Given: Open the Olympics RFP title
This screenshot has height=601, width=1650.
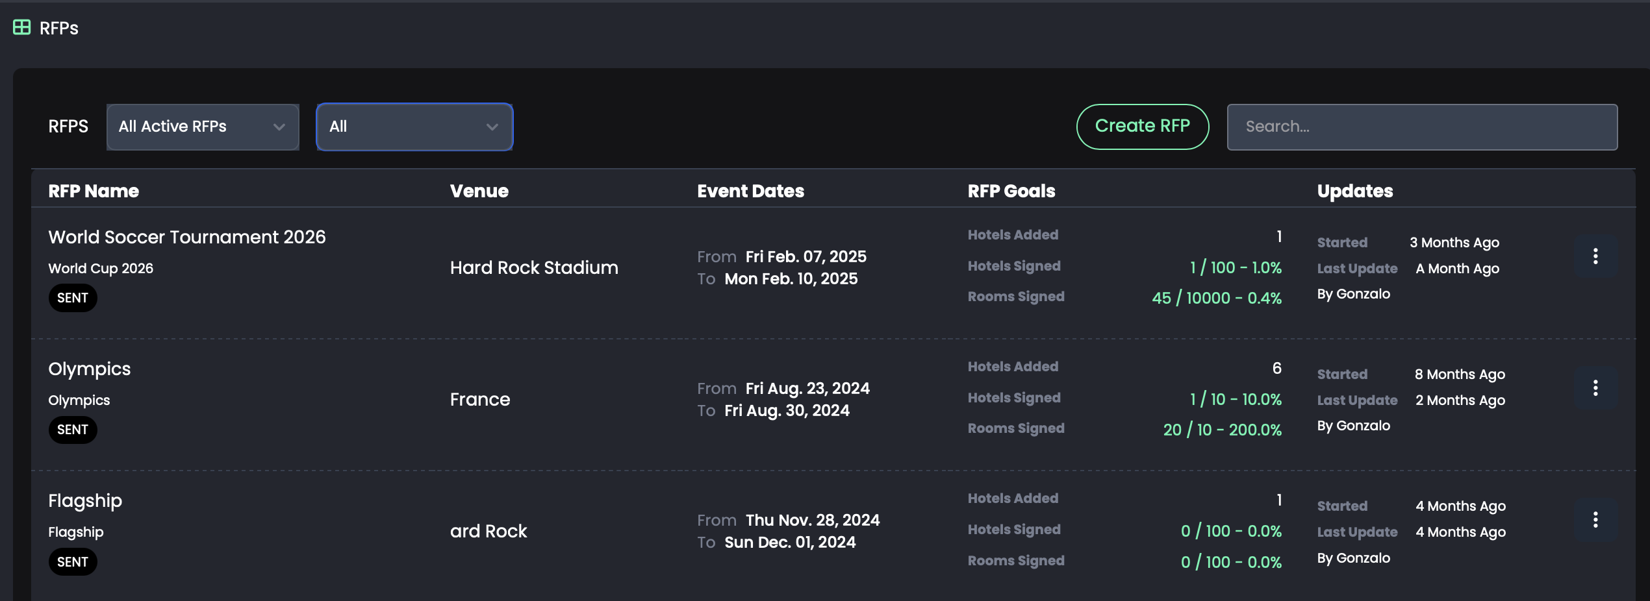Looking at the screenshot, I should click(x=90, y=369).
